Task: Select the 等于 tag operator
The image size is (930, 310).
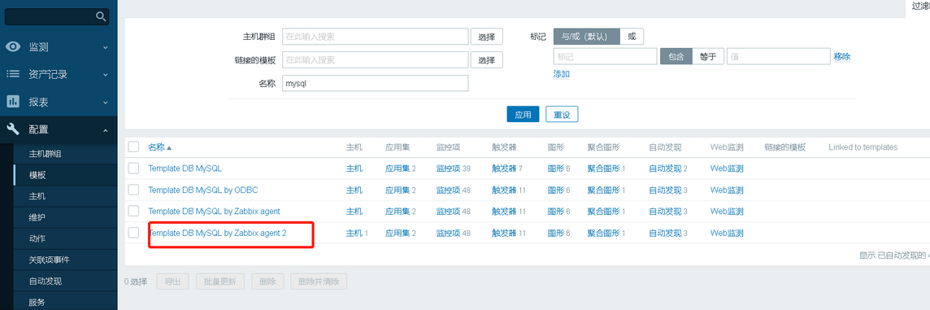Action: (x=708, y=56)
